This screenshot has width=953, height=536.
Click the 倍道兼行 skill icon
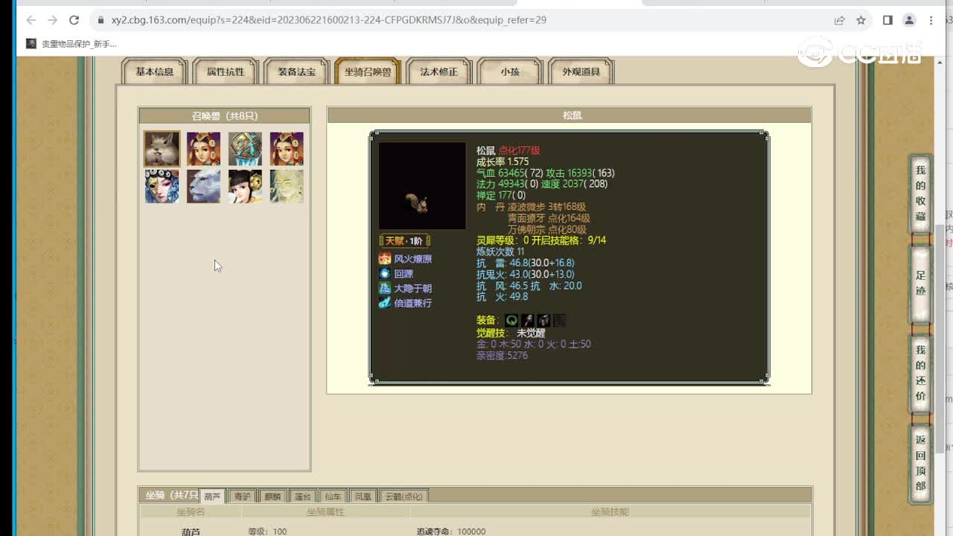[x=385, y=303]
